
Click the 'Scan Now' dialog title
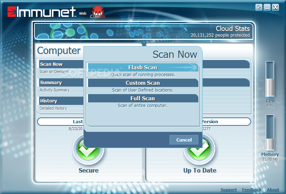[175, 54]
